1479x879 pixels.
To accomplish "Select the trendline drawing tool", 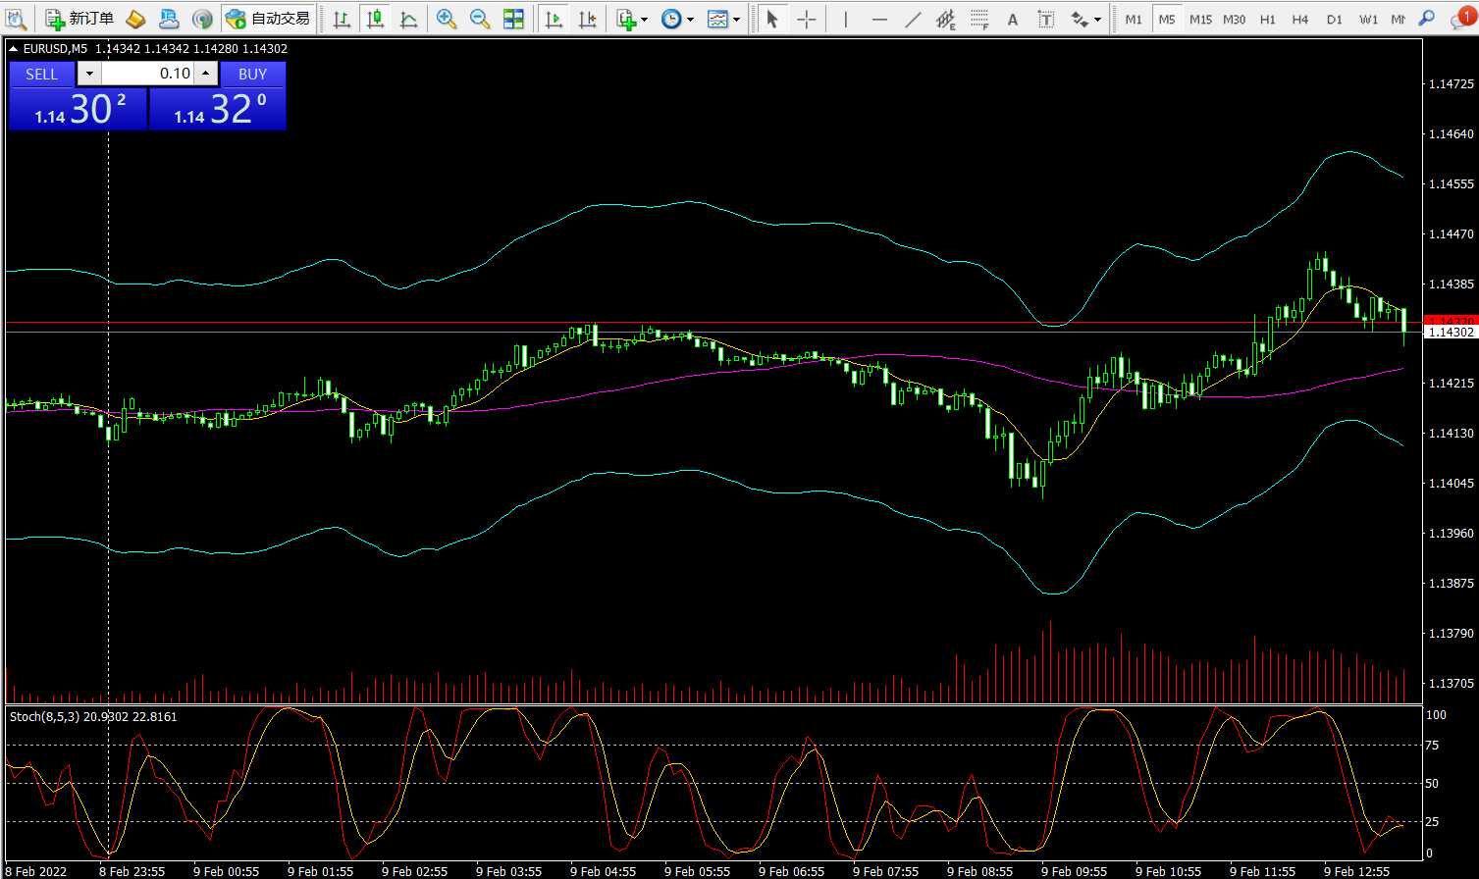I will (913, 19).
